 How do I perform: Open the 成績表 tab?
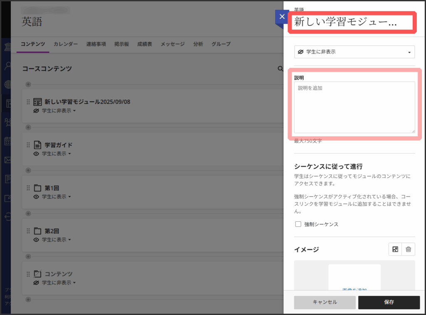click(144, 44)
